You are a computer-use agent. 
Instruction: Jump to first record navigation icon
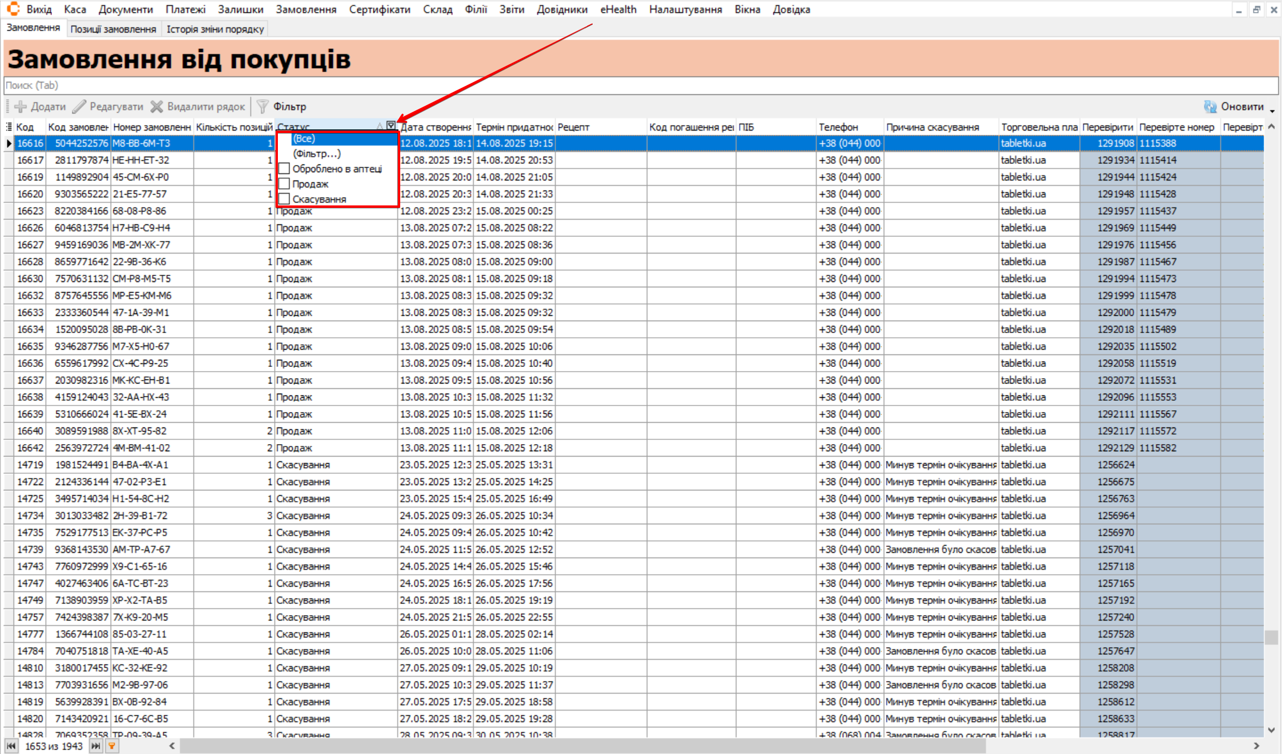tap(11, 746)
